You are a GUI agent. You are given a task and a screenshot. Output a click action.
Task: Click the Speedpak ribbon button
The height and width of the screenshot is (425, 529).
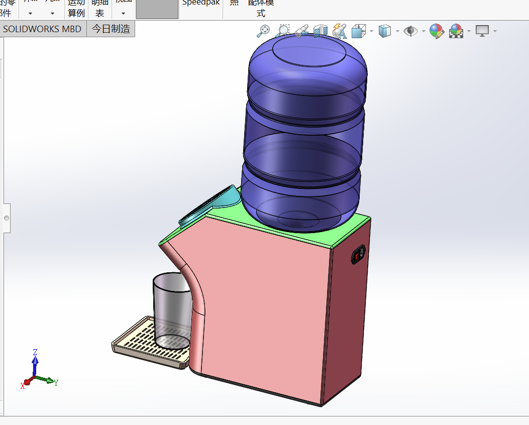(x=201, y=4)
